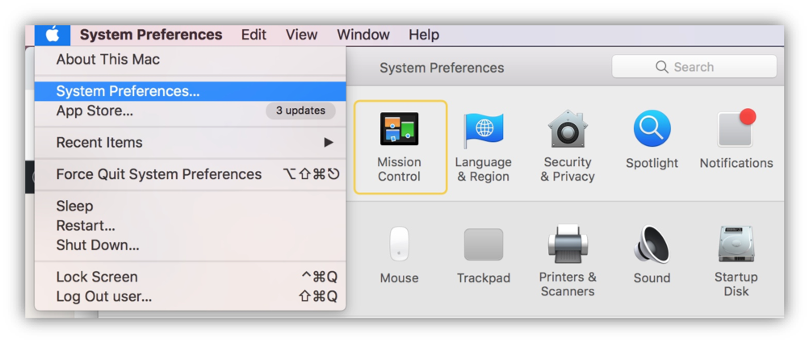
Task: Open App Store… menu entry
Action: 95,111
